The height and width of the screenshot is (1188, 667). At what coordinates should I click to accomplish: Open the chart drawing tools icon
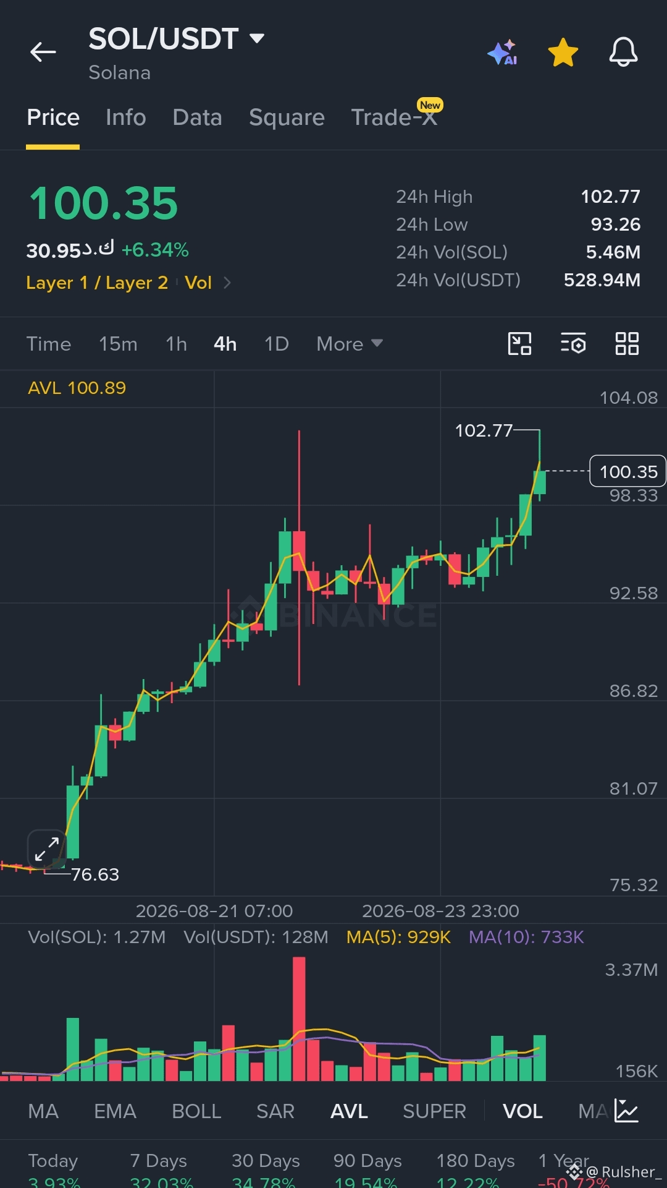pos(519,344)
